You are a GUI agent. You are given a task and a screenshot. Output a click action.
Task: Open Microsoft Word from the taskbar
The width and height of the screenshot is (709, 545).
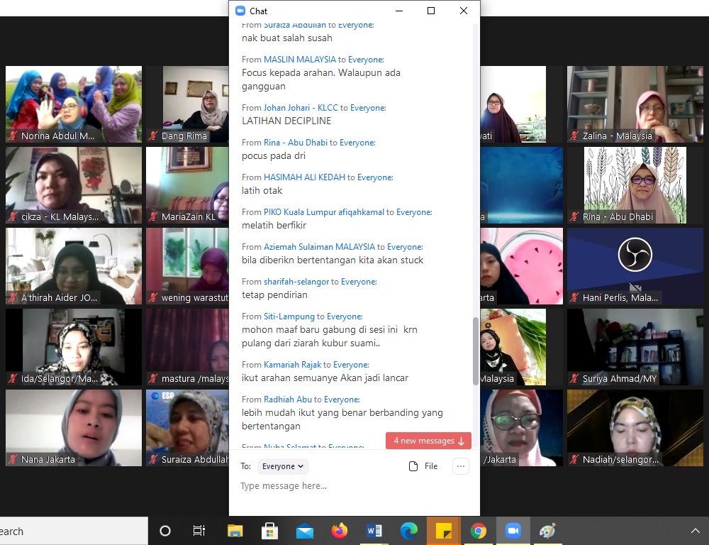[x=374, y=531]
